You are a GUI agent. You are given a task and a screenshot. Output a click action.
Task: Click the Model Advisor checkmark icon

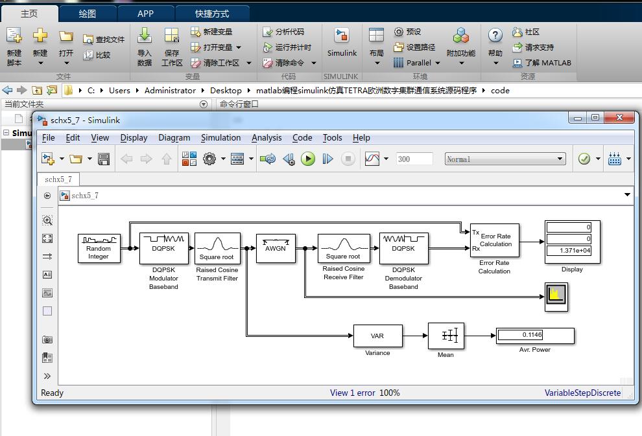point(584,159)
